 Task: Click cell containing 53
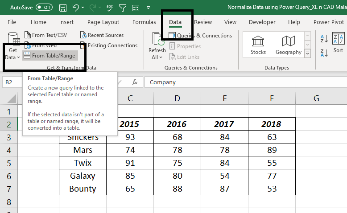[272, 188]
